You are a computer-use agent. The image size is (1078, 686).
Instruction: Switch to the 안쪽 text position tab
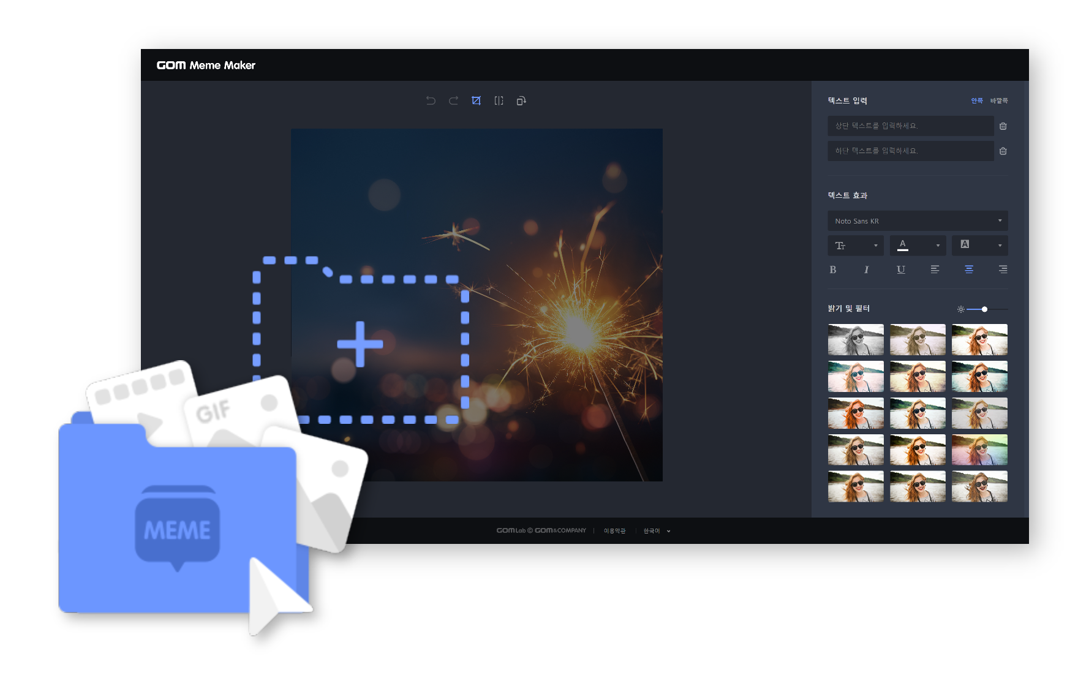[976, 101]
